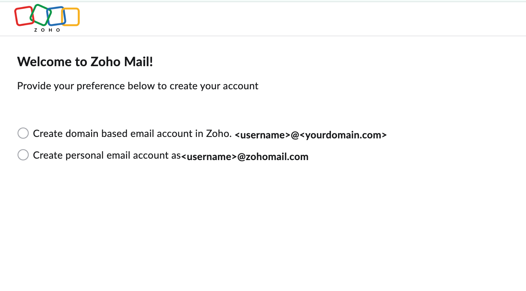Click the ZOHO wordmark under the logo
The width and height of the screenshot is (526, 291).
(47, 30)
